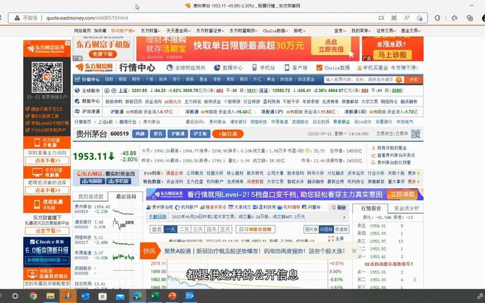This screenshot has width=485, height=303.
Task: Select the 三天 chart period
Action: 198,229
